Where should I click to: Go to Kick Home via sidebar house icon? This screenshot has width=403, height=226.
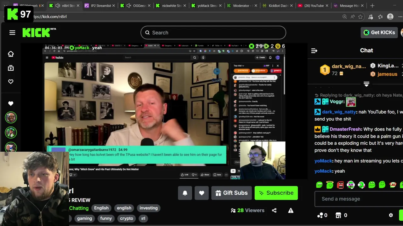[x=11, y=54]
